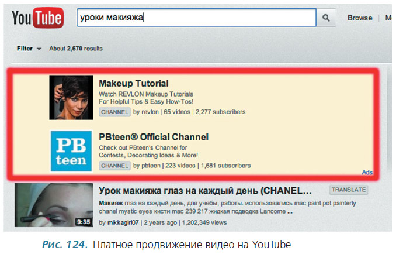This screenshot has height=254, width=396.
Task: Click '1,202,349 views' text
Action: [x=204, y=222]
